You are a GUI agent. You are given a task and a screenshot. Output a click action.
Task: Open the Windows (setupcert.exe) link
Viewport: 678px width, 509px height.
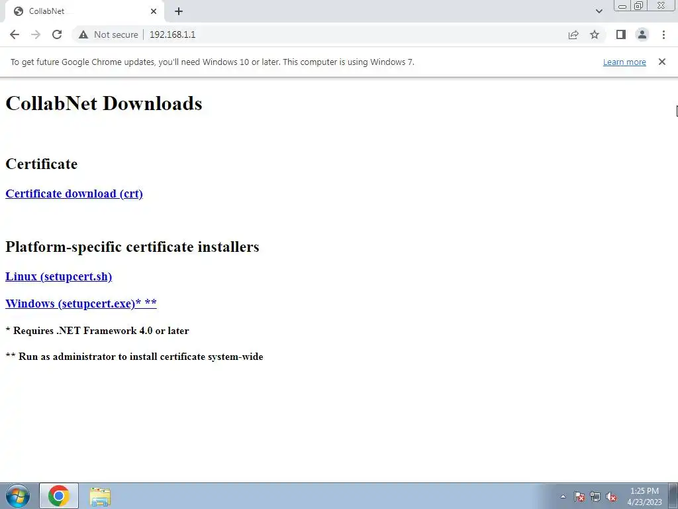[81, 304]
